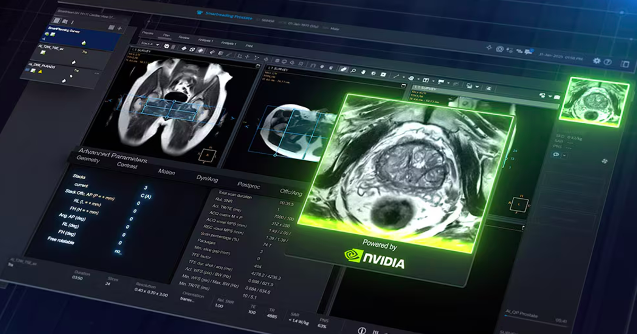Image resolution: width=637 pixels, height=334 pixels.
Task: Click the plus icon in exam list
Action: pos(119,28)
